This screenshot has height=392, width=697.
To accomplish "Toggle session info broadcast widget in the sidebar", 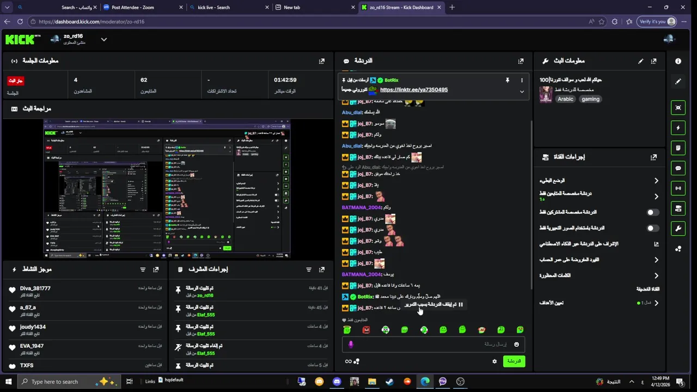I will tap(678, 188).
